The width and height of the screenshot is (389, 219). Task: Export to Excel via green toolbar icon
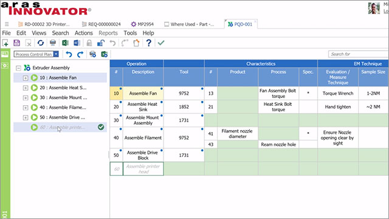pyautogui.click(x=65, y=43)
